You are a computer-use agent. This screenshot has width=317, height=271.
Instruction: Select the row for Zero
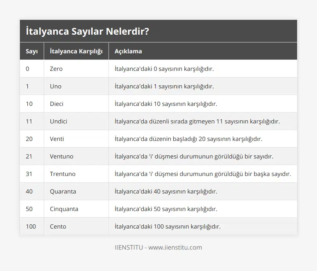56,69
